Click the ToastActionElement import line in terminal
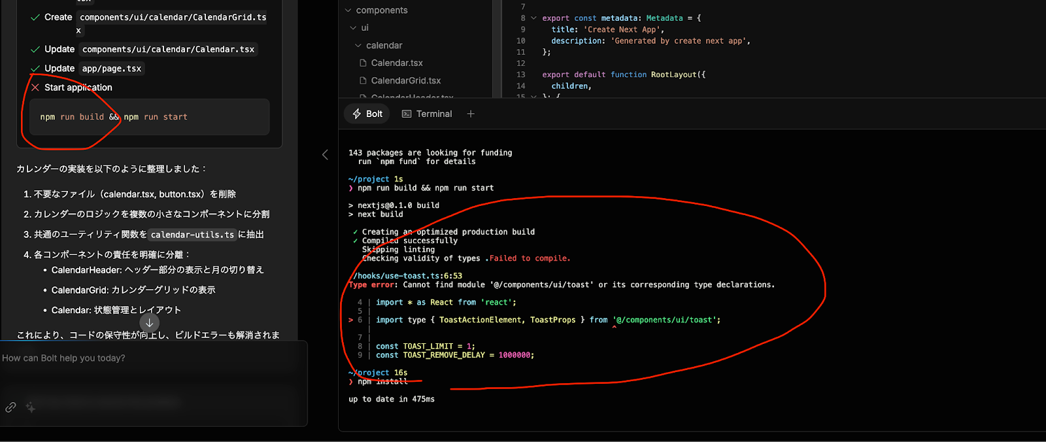Screen dimensions: 1046x442 point(548,320)
